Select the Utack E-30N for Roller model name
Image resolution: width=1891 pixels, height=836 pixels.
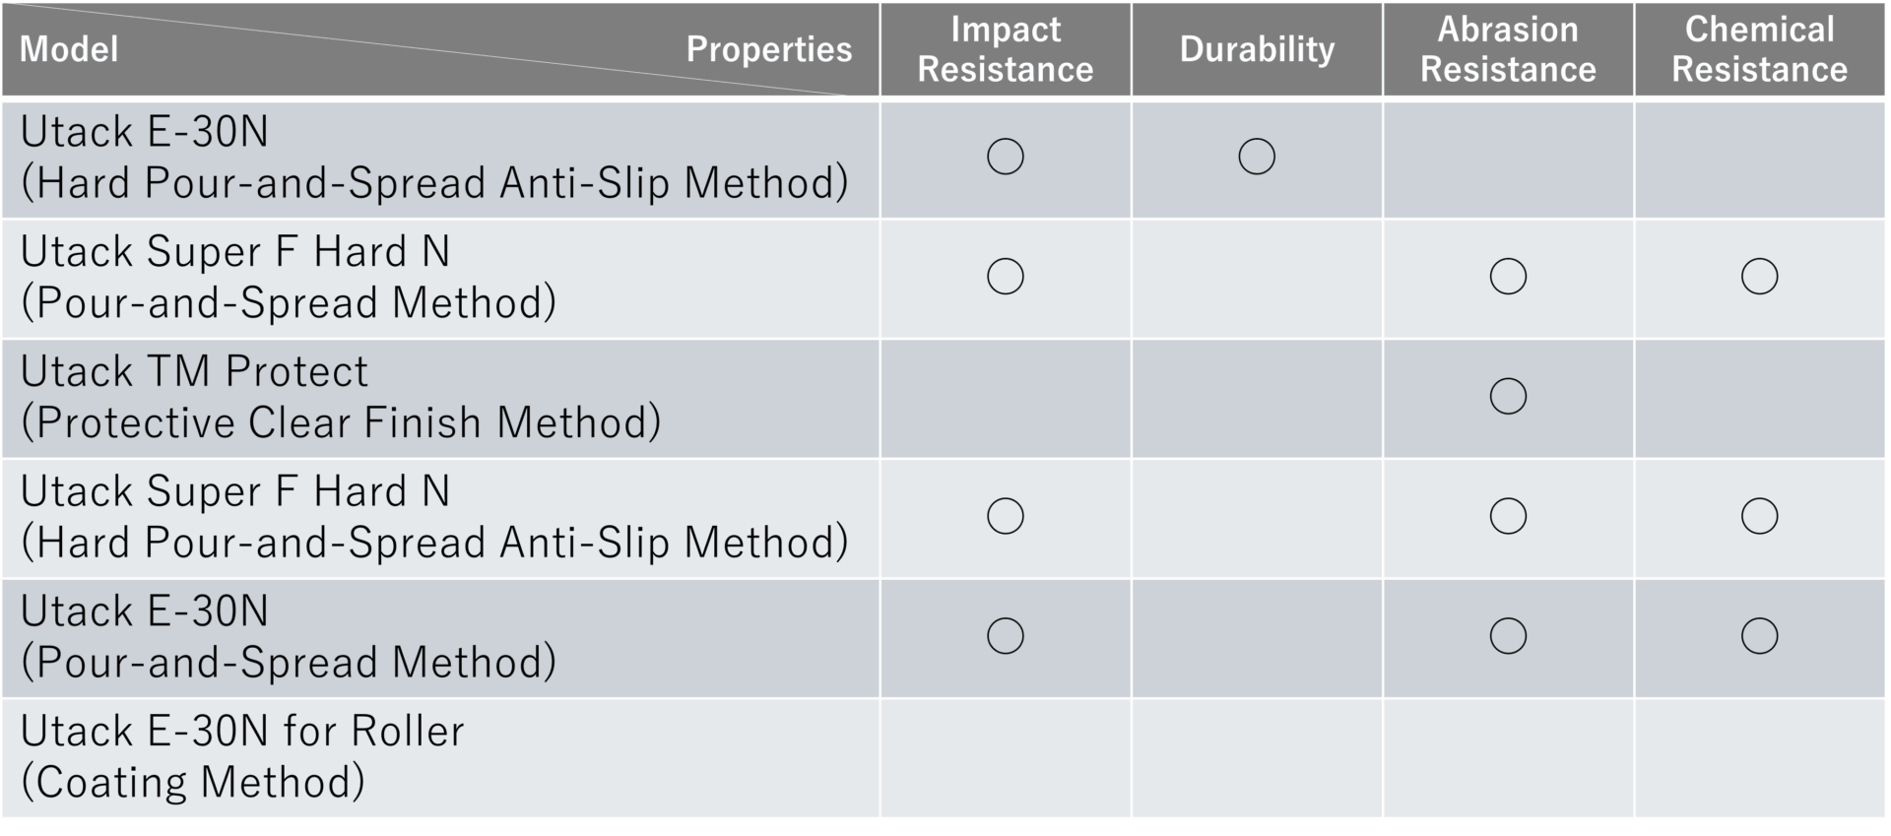pos(242,732)
